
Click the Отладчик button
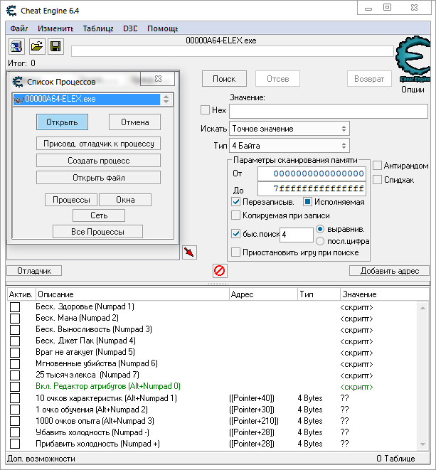[x=34, y=271]
